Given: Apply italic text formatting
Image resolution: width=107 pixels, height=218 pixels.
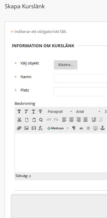Looking at the screenshot, I should pos(26,111).
